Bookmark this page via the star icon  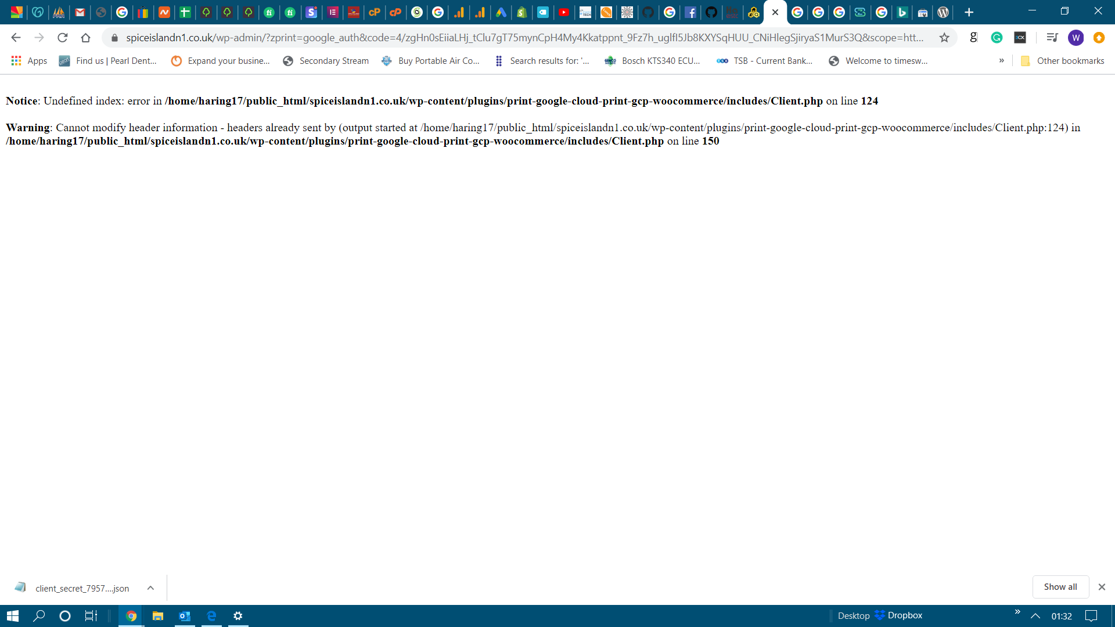coord(945,37)
